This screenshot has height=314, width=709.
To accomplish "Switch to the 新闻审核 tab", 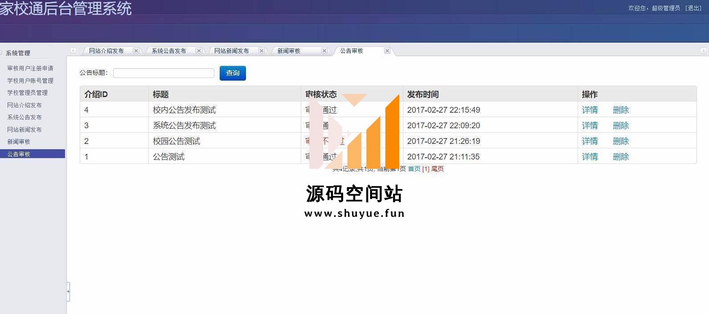I will coord(289,51).
